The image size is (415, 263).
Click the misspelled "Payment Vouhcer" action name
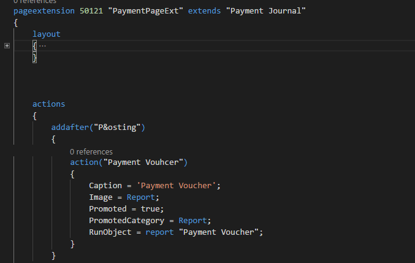pos(145,162)
